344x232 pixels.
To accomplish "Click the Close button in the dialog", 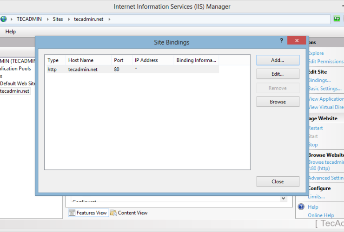I will pos(278,181).
